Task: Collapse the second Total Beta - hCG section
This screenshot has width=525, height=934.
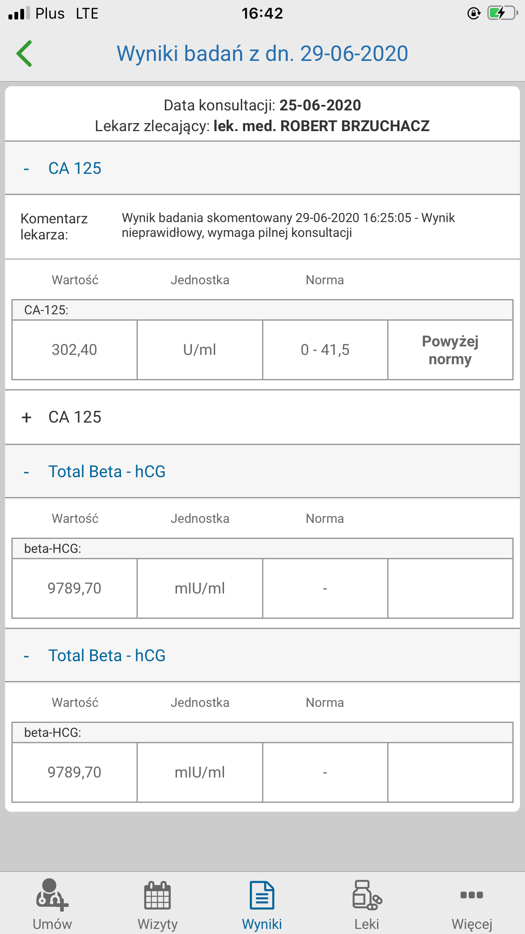Action: [x=262, y=655]
